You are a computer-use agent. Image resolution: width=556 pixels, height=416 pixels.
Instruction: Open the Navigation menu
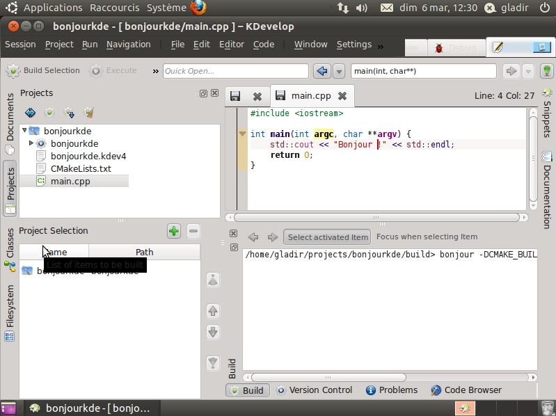pyautogui.click(x=128, y=45)
